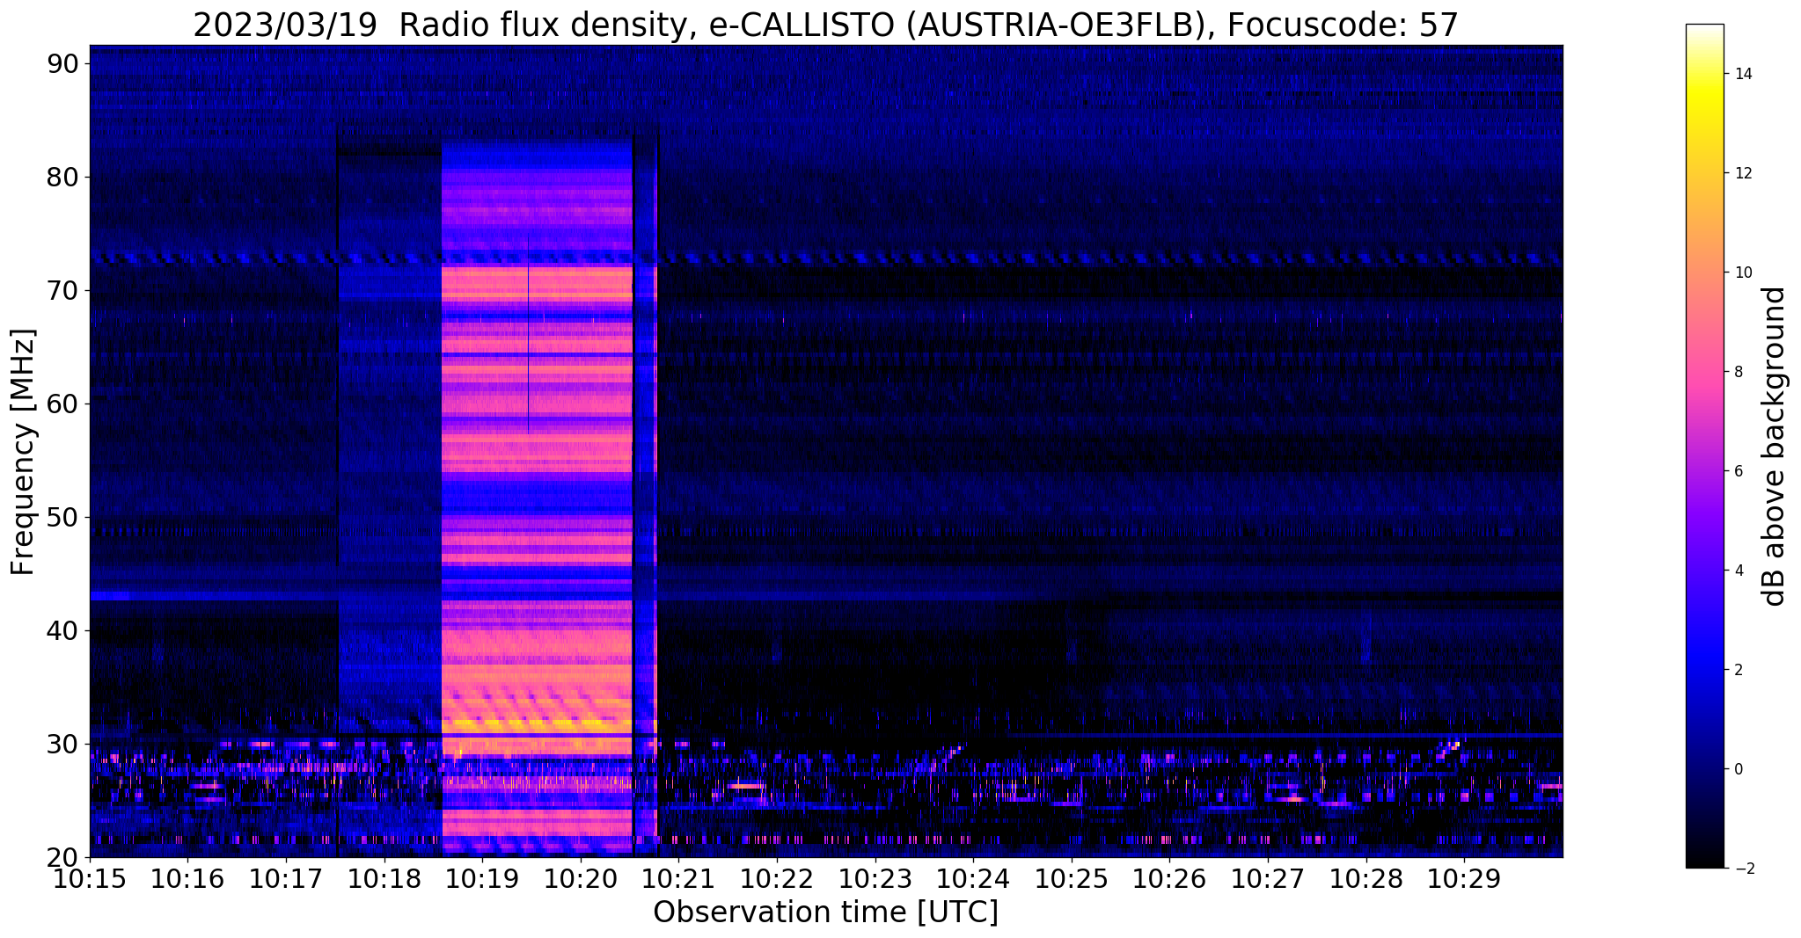Click the 10:20 time tick label
1801x938 pixels.
tap(581, 877)
